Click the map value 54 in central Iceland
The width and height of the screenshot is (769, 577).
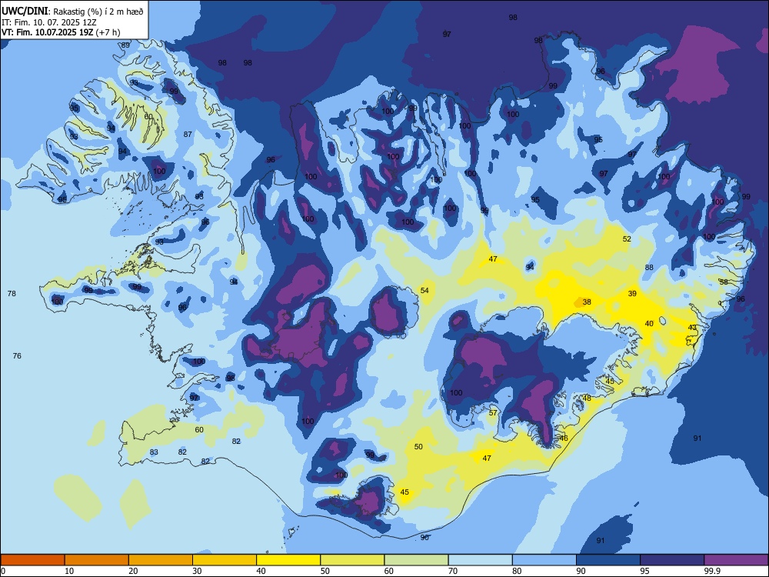pos(424,291)
